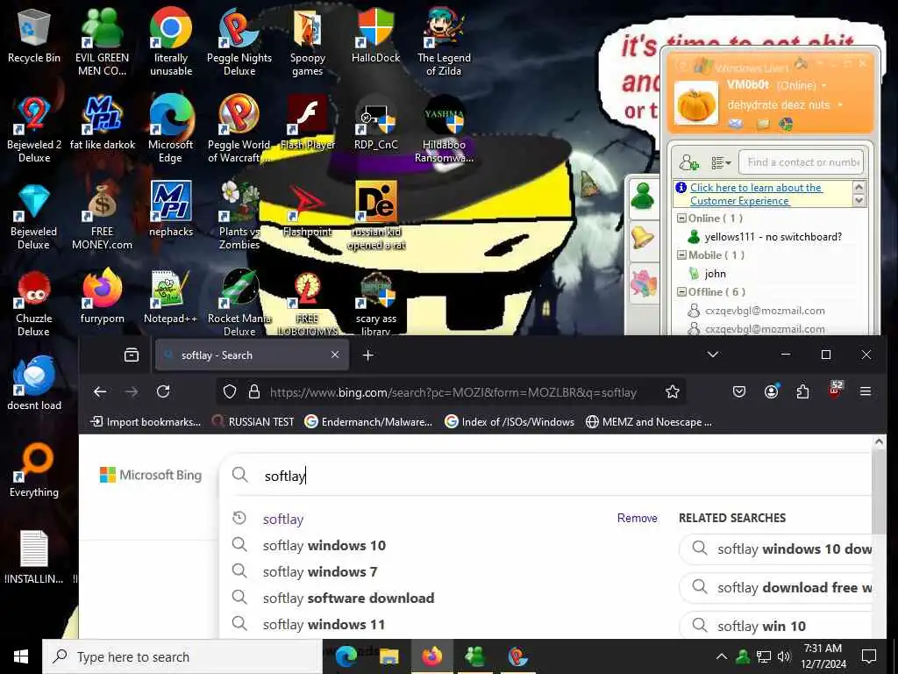Open EVIL GREEN MEN CO desktop shortcut

point(102,41)
